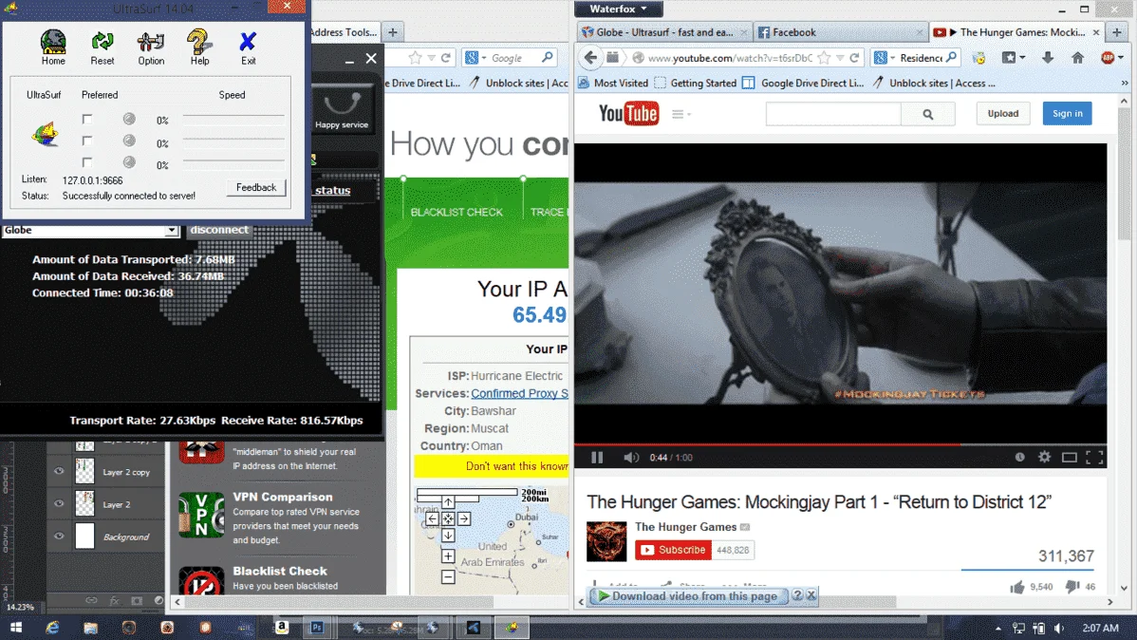Click the YouTube Sign in button
The height and width of the screenshot is (640, 1137).
point(1068,113)
